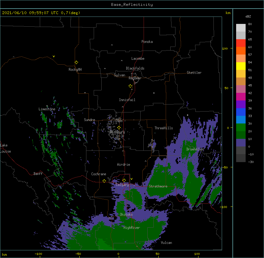Screen dimensions: 264x258
Task: Click the km unit label at bottom left
Action: [5, 255]
